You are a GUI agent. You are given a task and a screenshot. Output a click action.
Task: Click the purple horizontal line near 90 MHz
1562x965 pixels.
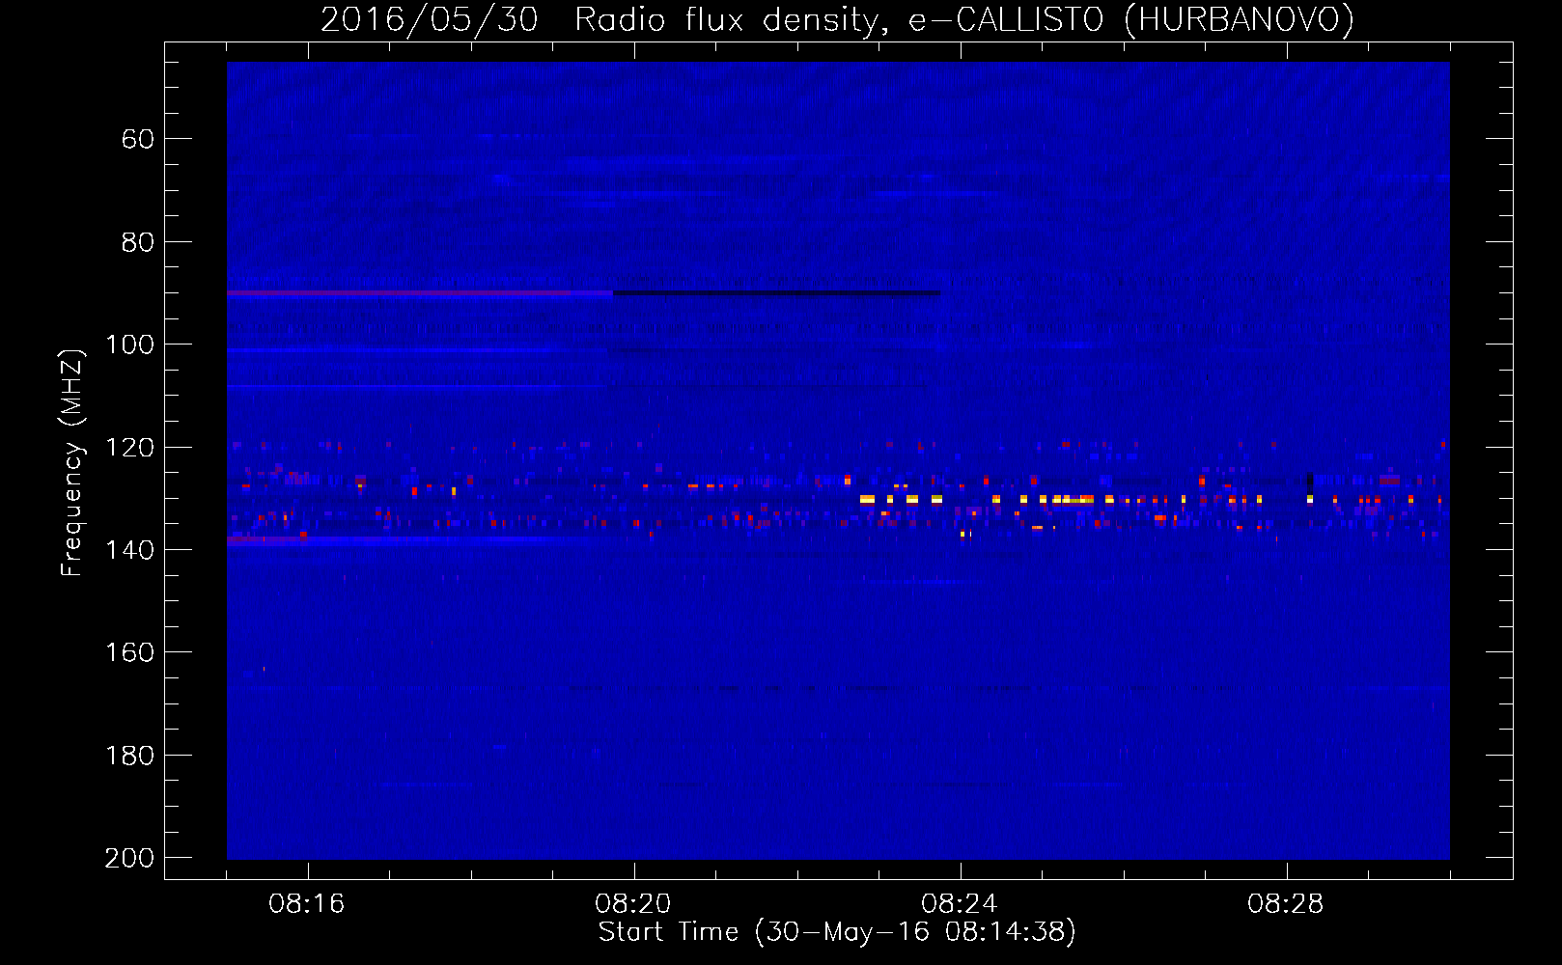coord(420,292)
